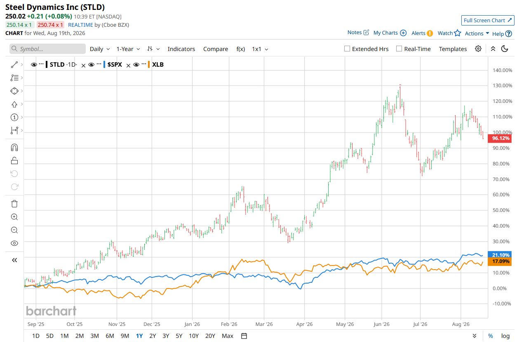Select the 5Y time range
The image size is (517, 342).
click(179, 336)
